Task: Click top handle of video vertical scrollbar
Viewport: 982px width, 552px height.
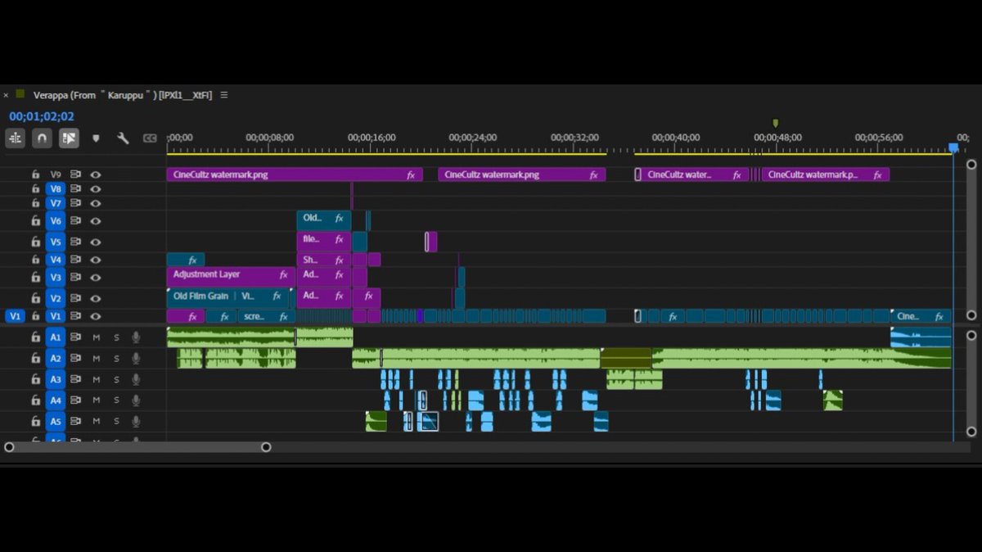Action: (971, 164)
